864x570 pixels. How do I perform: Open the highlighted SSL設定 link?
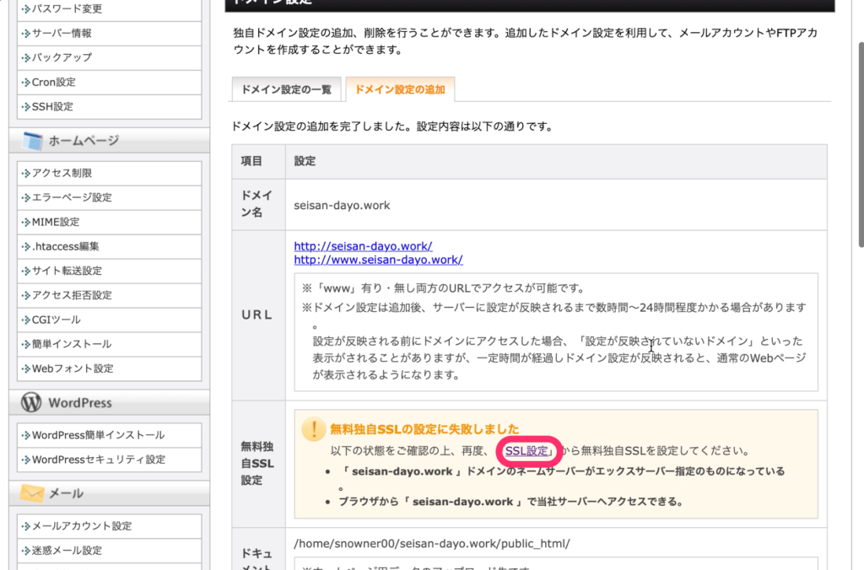527,451
